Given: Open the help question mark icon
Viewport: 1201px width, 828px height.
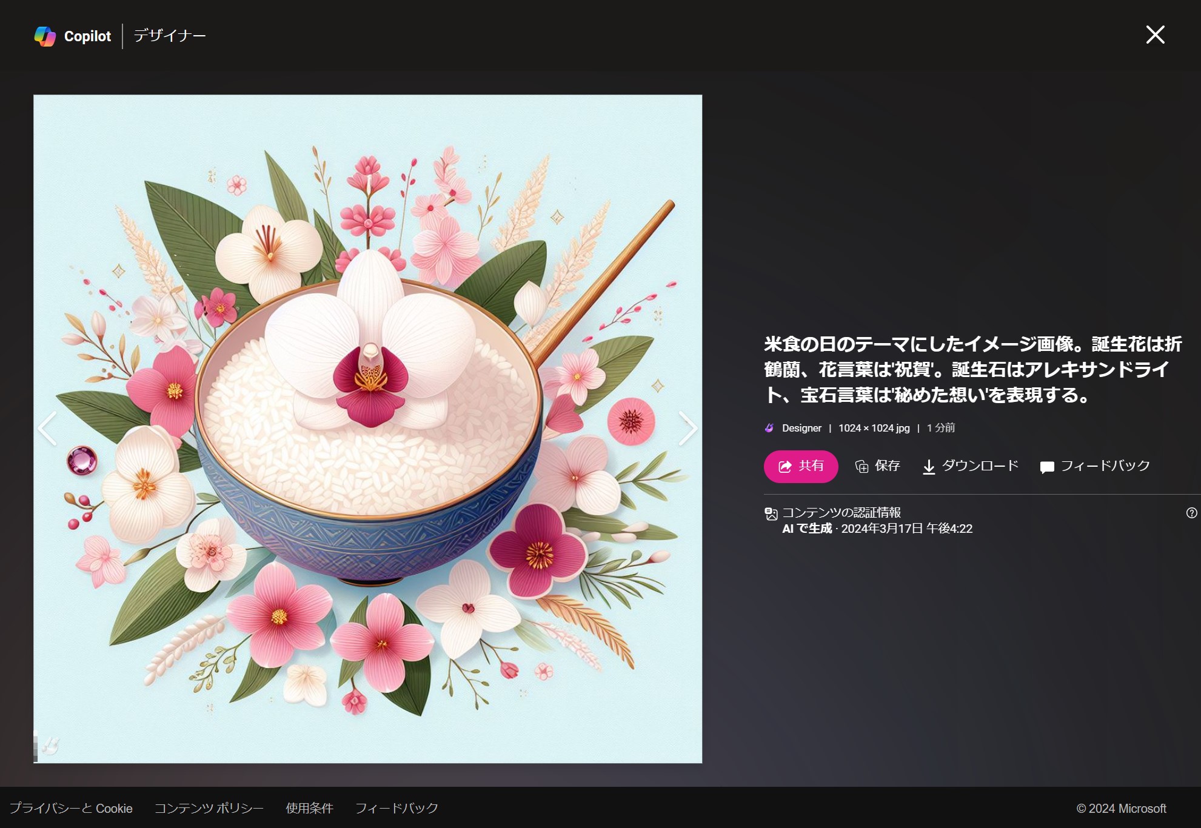Looking at the screenshot, I should [1191, 513].
